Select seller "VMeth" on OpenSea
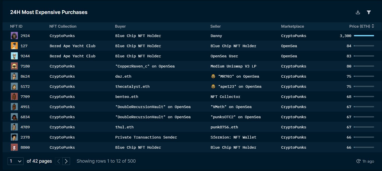Image resolution: width=382 pixels, height=171 pixels. click(x=231, y=107)
